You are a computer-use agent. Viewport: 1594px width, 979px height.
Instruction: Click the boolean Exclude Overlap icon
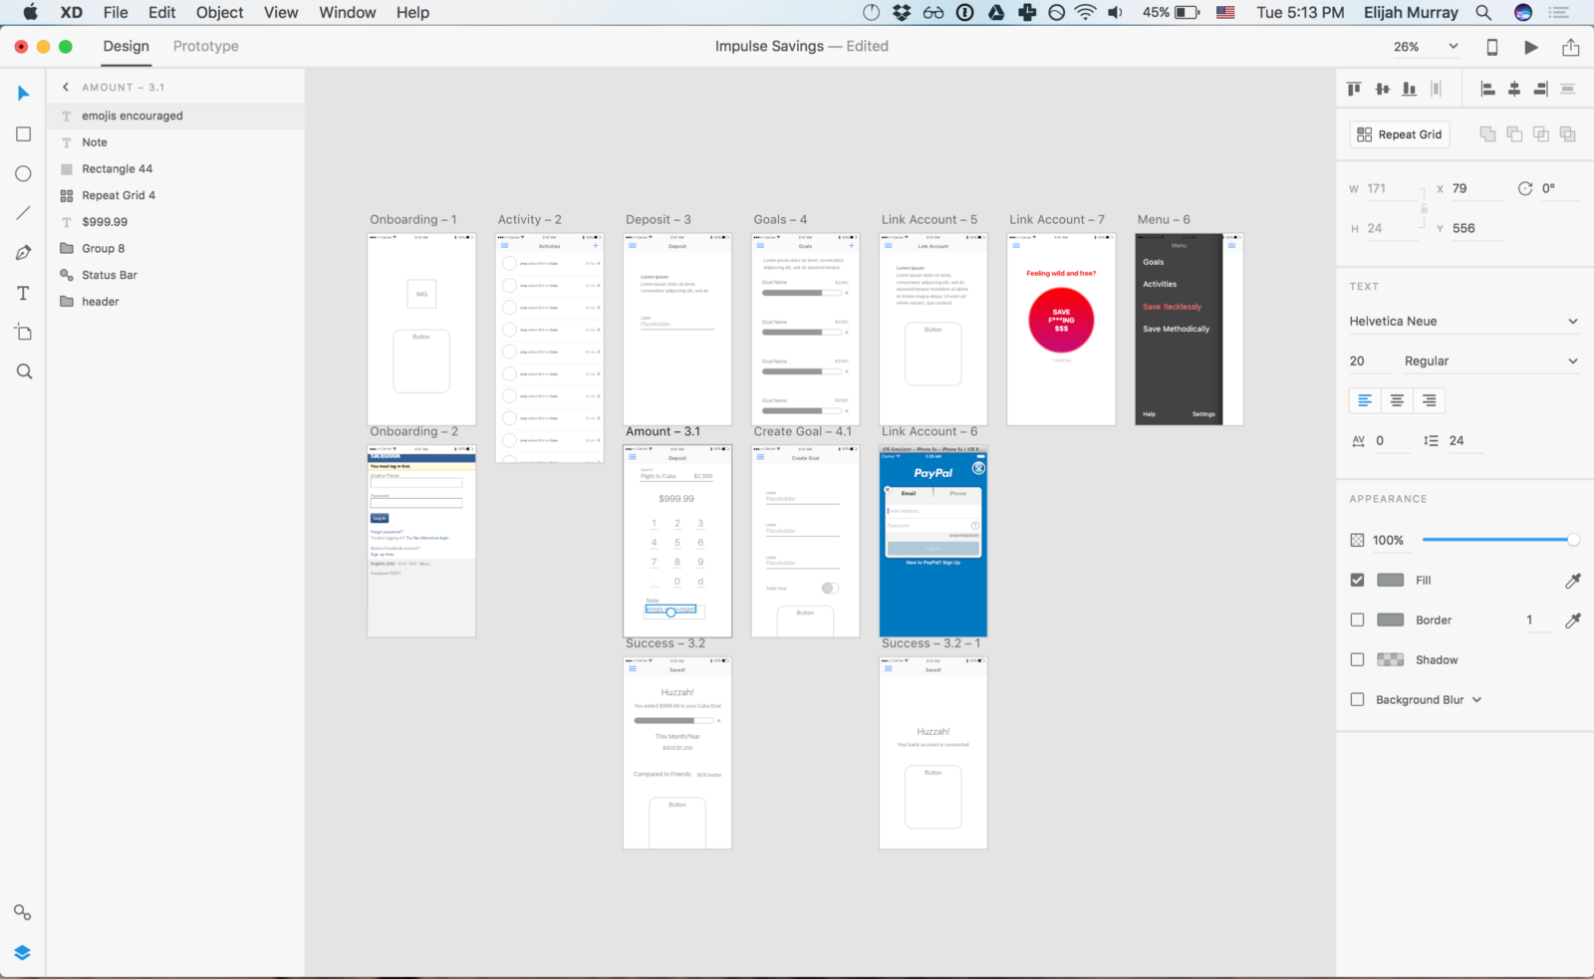pyautogui.click(x=1568, y=134)
